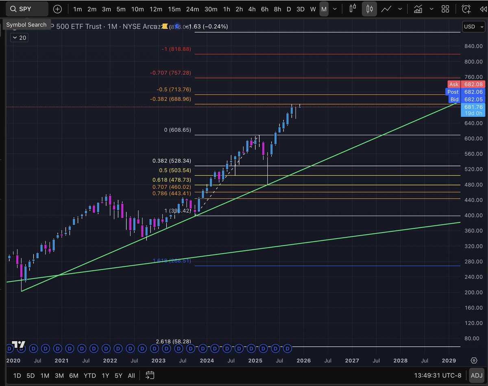Switch to the 10m interval
The height and width of the screenshot is (386, 488).
[x=137, y=9]
